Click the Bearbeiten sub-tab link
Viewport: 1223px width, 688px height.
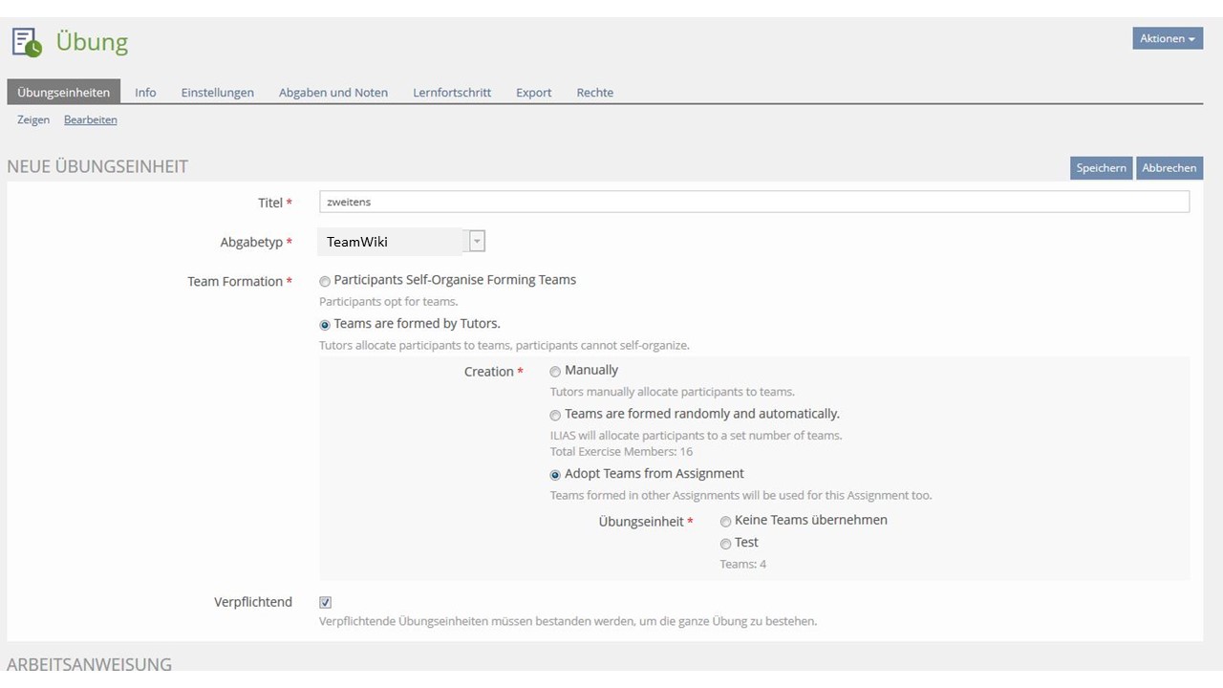pos(90,119)
